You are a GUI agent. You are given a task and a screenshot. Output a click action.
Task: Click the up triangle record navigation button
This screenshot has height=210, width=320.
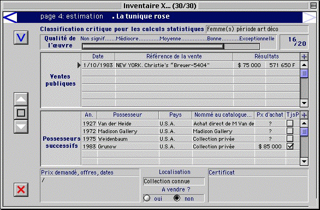(x=21, y=99)
